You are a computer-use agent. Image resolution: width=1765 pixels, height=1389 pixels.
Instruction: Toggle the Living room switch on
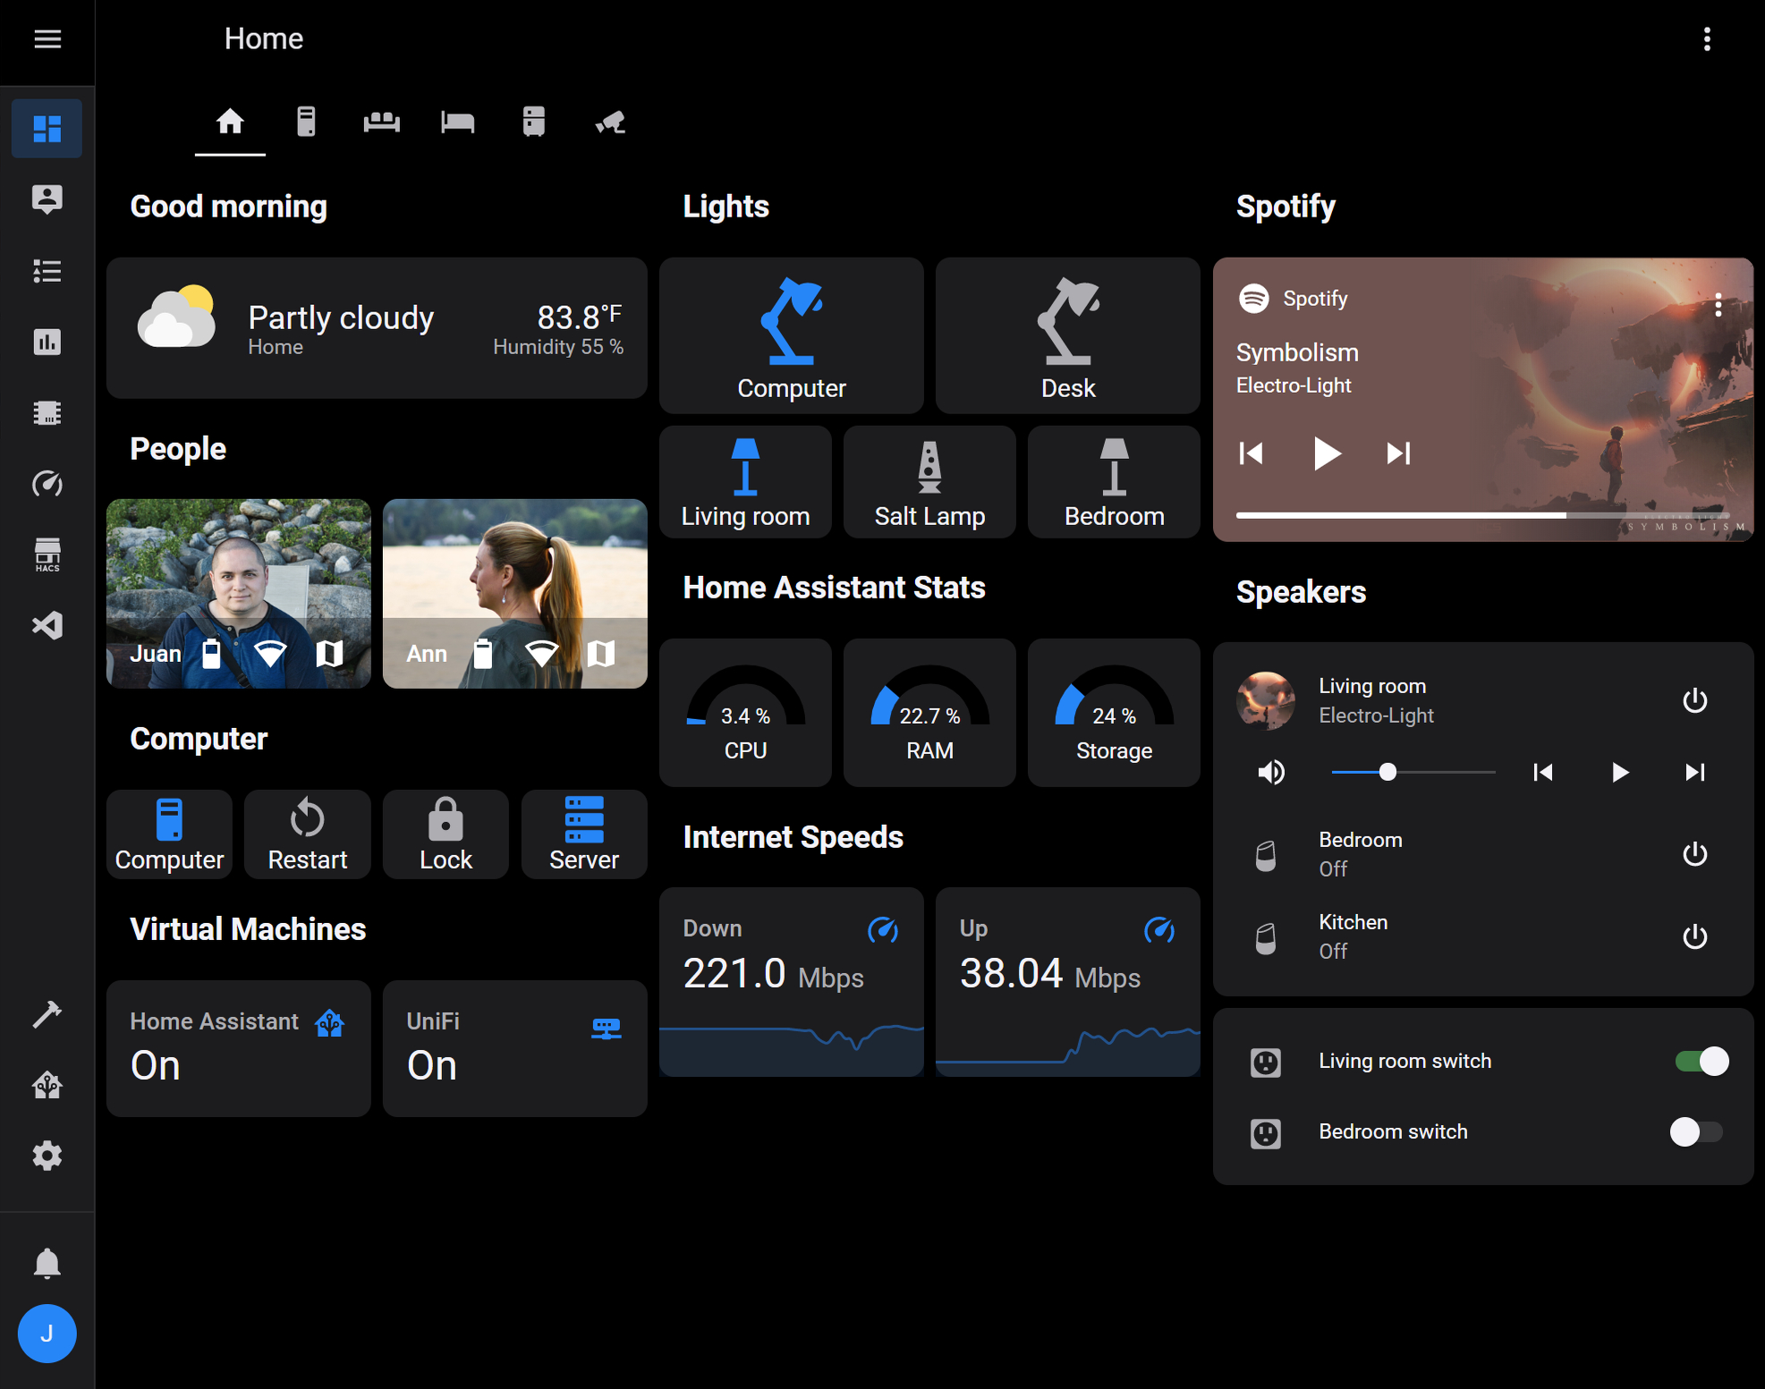pos(1696,1060)
